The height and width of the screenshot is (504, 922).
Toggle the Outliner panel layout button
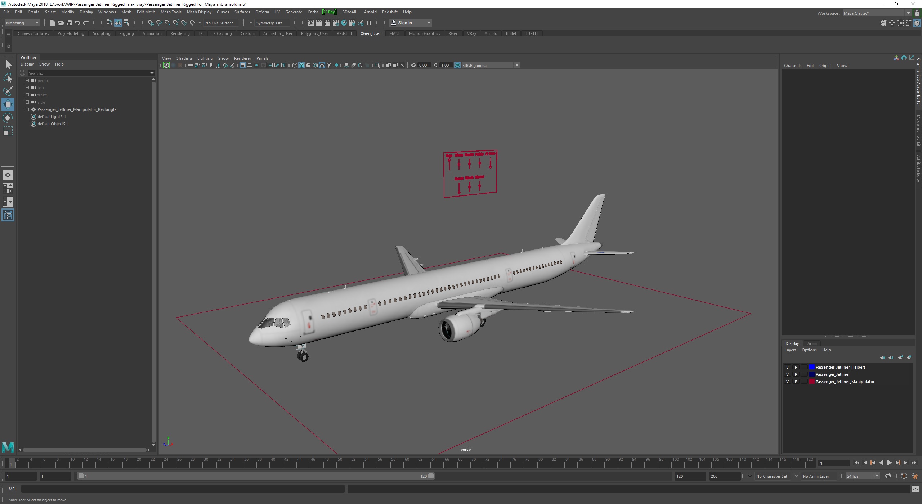click(x=8, y=215)
